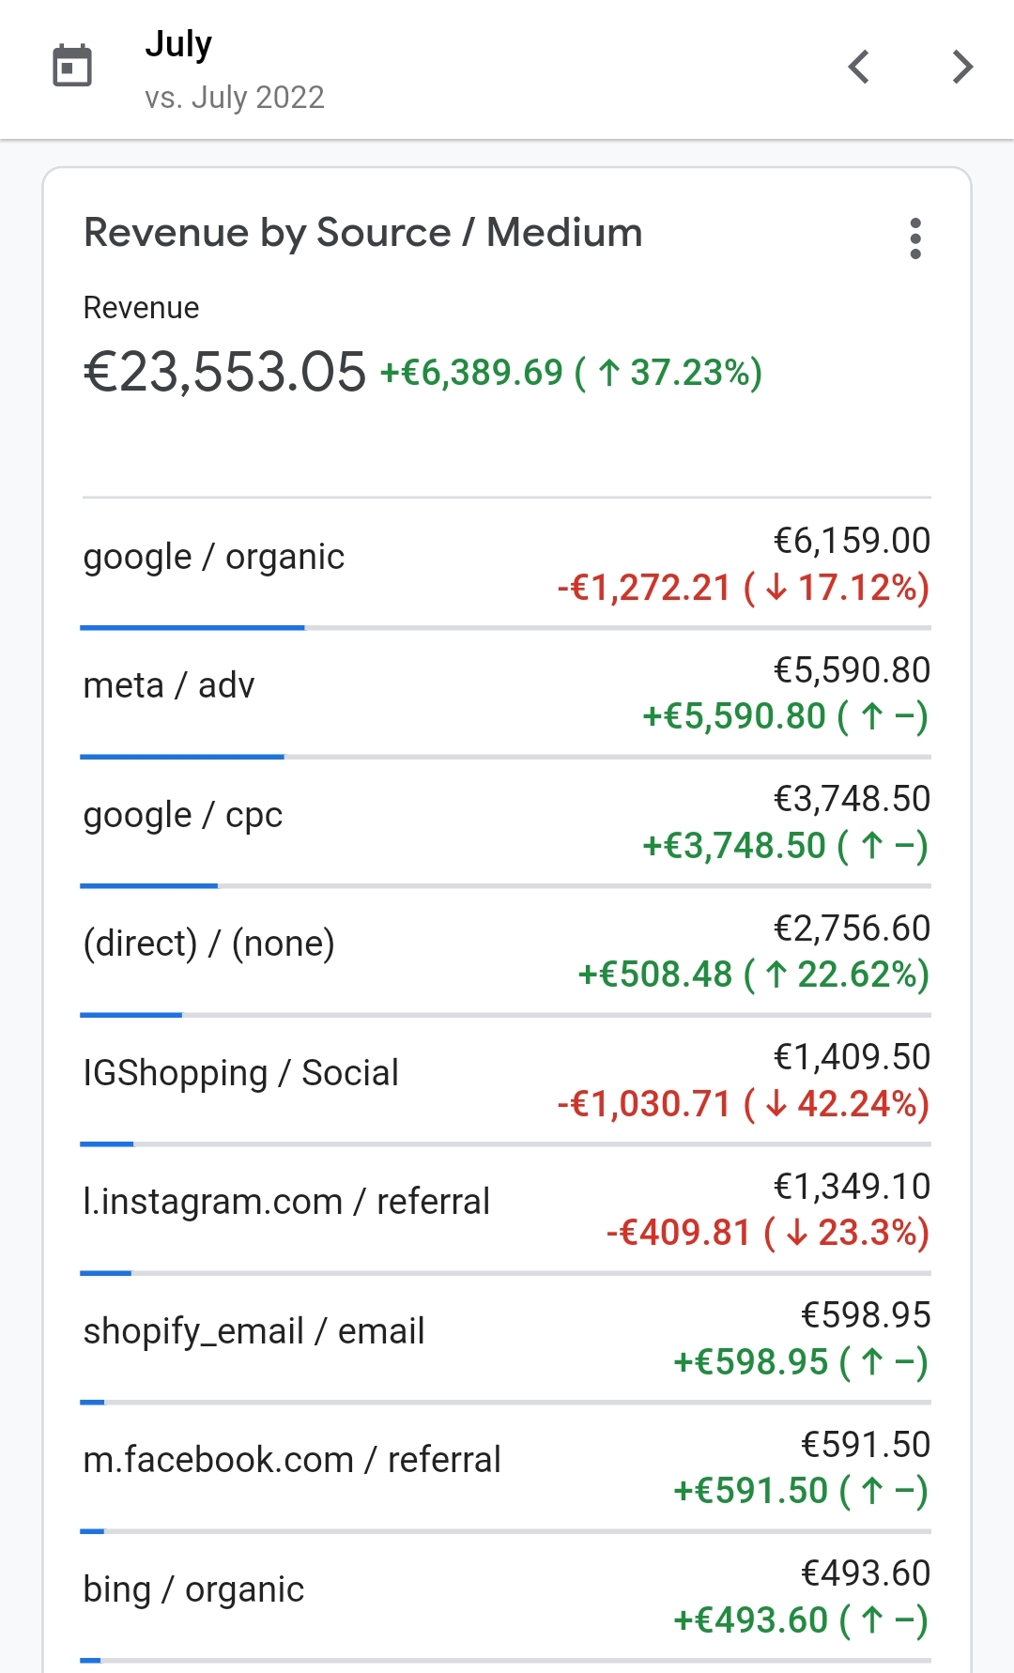Go to previous month with left chevron
This screenshot has width=1014, height=1673.
858,67
